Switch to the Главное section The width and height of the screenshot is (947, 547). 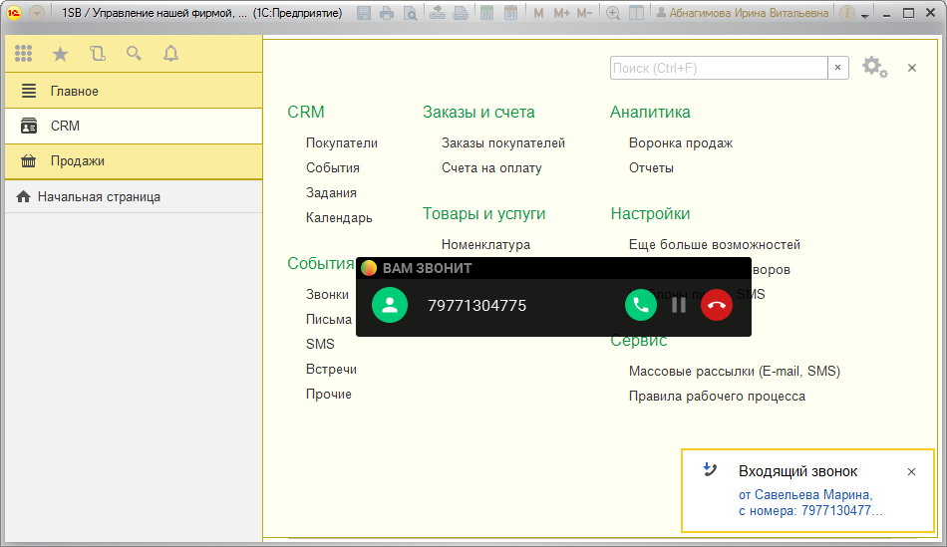75,91
